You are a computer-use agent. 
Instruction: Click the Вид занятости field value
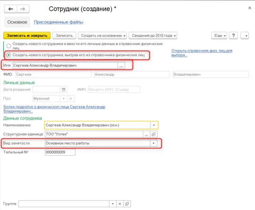(98, 143)
